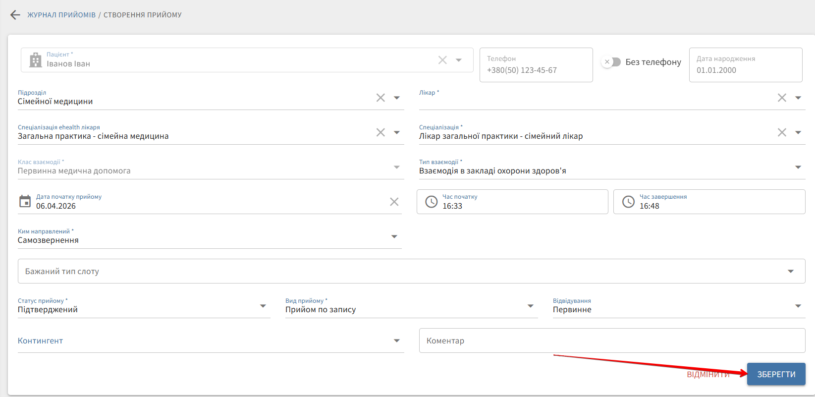The height and width of the screenshot is (397, 815).
Task: Go to Журнал прийомів breadcrumb
Action: coord(61,15)
